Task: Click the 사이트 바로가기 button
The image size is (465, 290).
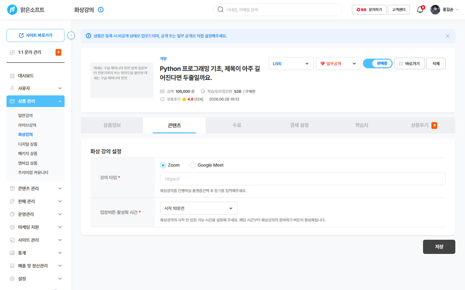Action: [36, 35]
